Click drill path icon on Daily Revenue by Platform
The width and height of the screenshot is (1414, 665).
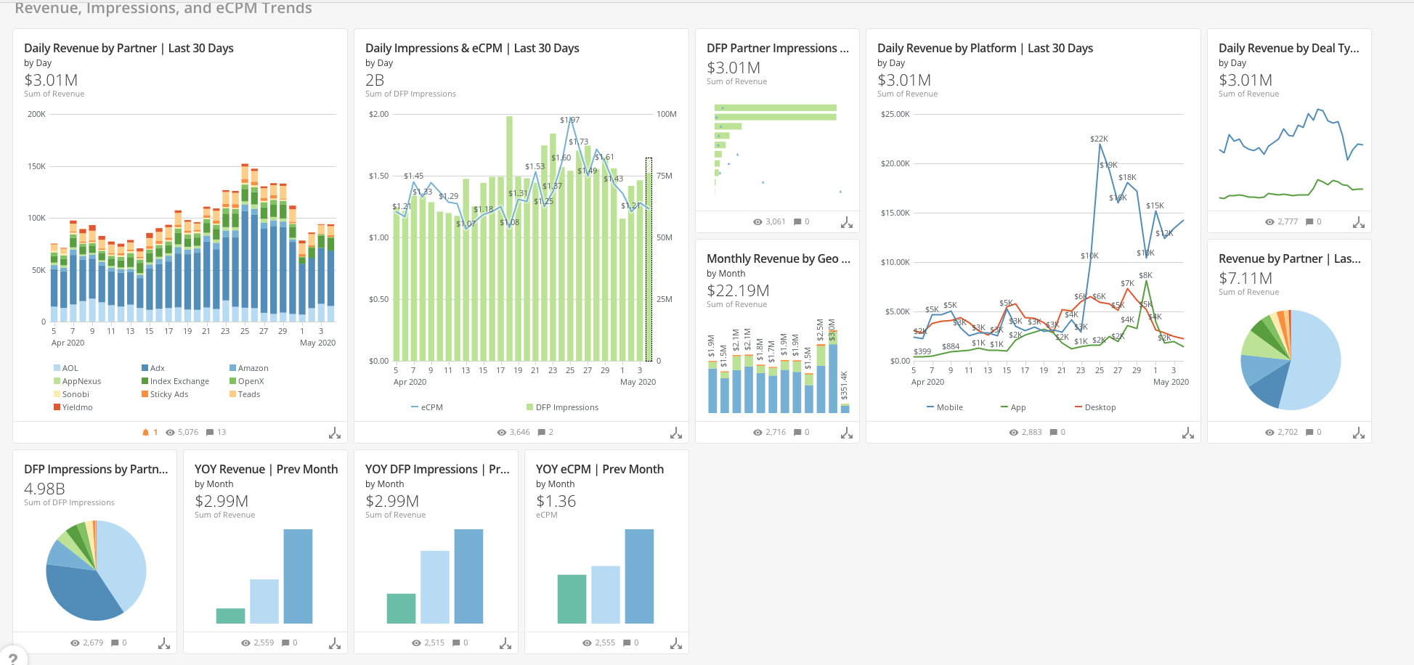[x=1187, y=433]
